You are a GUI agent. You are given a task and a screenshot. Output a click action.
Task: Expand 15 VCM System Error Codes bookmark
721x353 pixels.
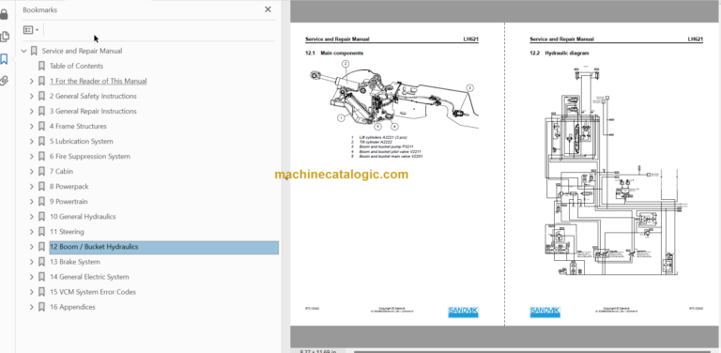(x=31, y=292)
